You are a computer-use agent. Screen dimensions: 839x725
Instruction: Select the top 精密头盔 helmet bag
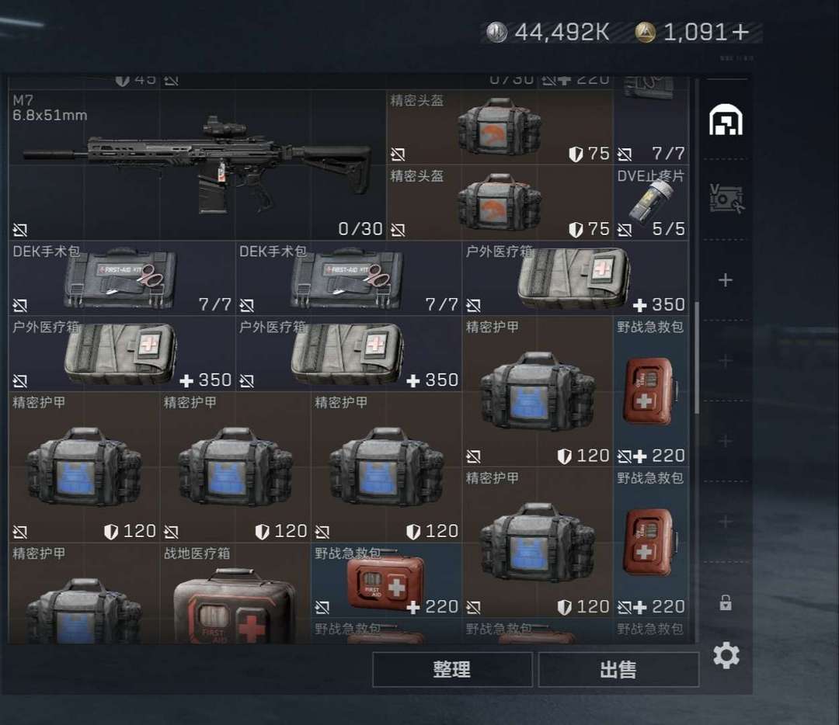pyautogui.click(x=500, y=127)
